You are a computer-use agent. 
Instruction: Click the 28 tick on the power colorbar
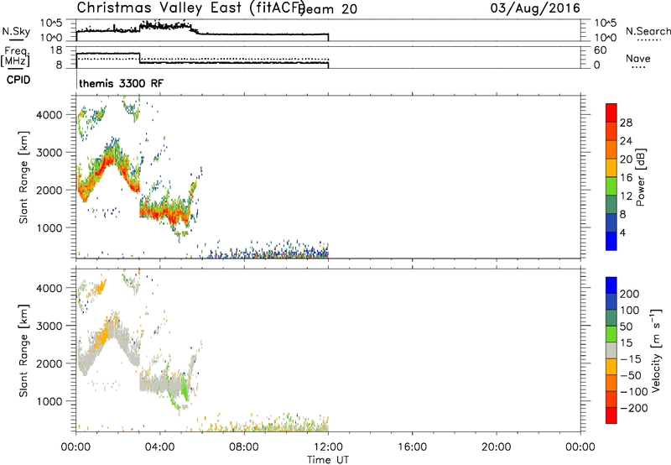(626, 123)
